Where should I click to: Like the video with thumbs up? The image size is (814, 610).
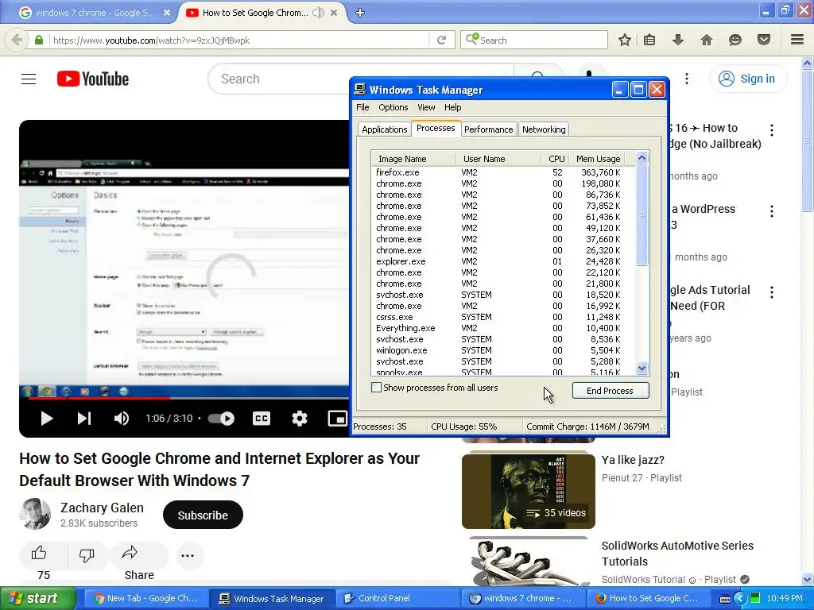click(40, 555)
